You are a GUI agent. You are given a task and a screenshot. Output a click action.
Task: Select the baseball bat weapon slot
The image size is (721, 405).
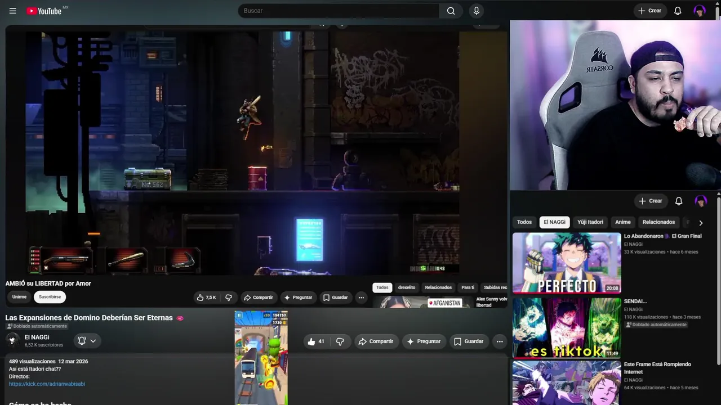click(x=126, y=260)
